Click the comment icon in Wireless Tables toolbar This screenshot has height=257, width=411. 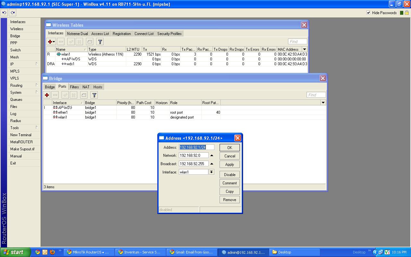pos(90,42)
